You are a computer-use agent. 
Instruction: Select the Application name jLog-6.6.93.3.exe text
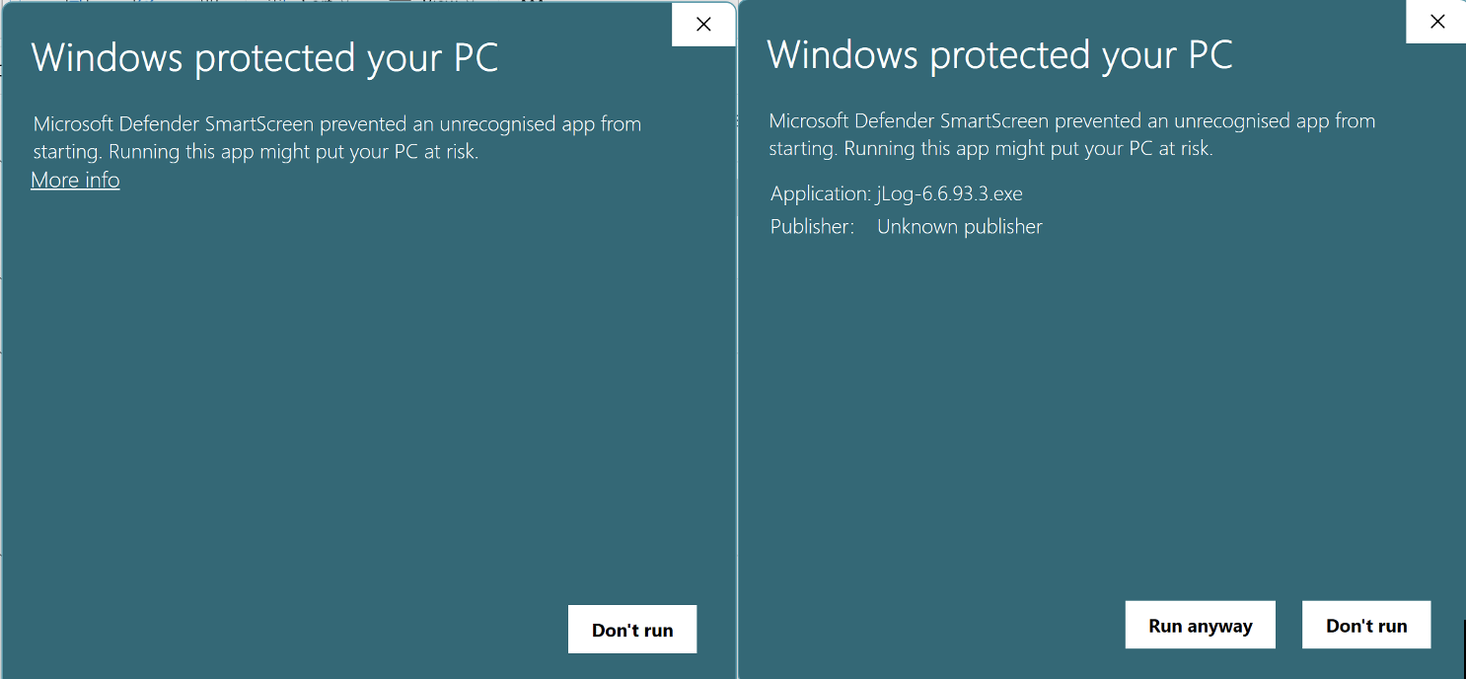point(948,193)
